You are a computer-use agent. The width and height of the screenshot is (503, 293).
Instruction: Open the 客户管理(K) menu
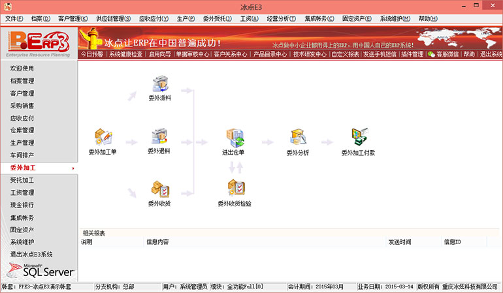click(73, 18)
